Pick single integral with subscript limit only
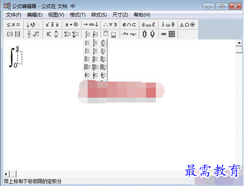 pyautogui.click(x=103, y=51)
